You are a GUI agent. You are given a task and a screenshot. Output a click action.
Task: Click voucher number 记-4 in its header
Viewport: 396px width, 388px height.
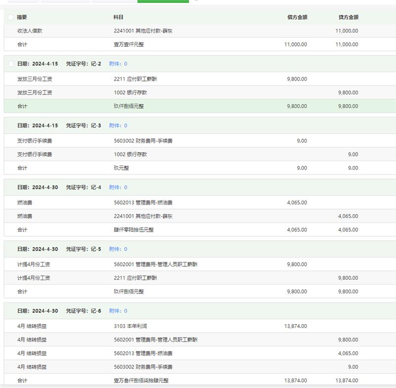[x=96, y=187]
